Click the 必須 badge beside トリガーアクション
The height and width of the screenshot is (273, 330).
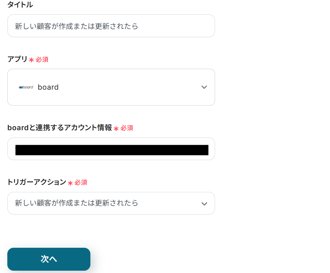click(x=81, y=182)
